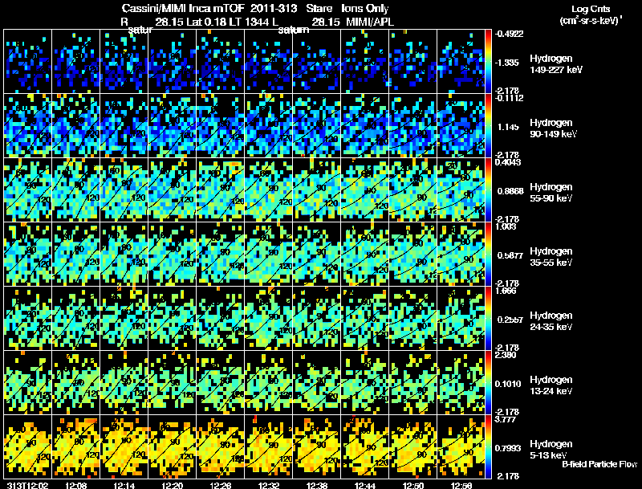
Task: Select the color bar beside 5-13 keV row
Action: coord(488,447)
